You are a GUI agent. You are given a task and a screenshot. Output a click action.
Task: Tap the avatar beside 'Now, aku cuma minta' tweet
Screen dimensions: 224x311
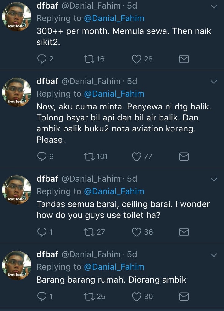pos(17,92)
